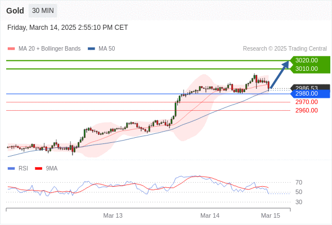Click the 30 MIN timeframe badge
Viewport: 332px width, 225px height.
(x=43, y=11)
